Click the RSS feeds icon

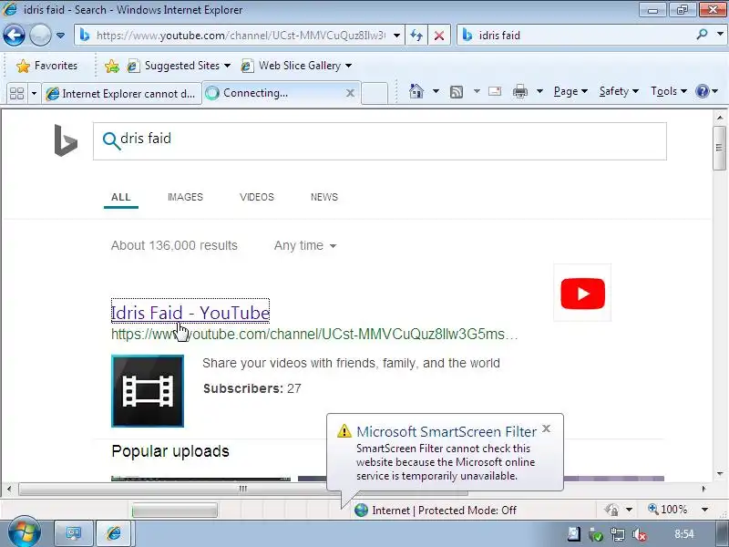point(457,92)
